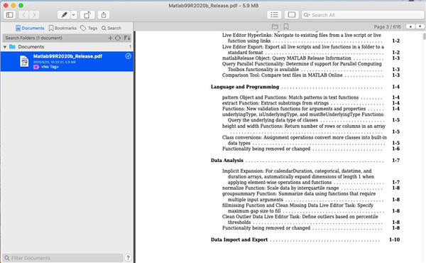Viewport: 426px width, 263px height.
Task: Go to next page with down arrow
Action: [x=420, y=26]
